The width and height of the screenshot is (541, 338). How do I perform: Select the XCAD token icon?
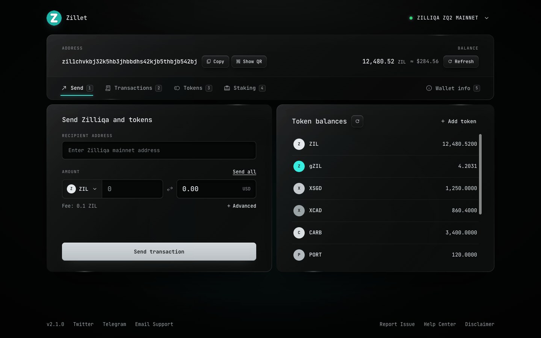tap(299, 210)
